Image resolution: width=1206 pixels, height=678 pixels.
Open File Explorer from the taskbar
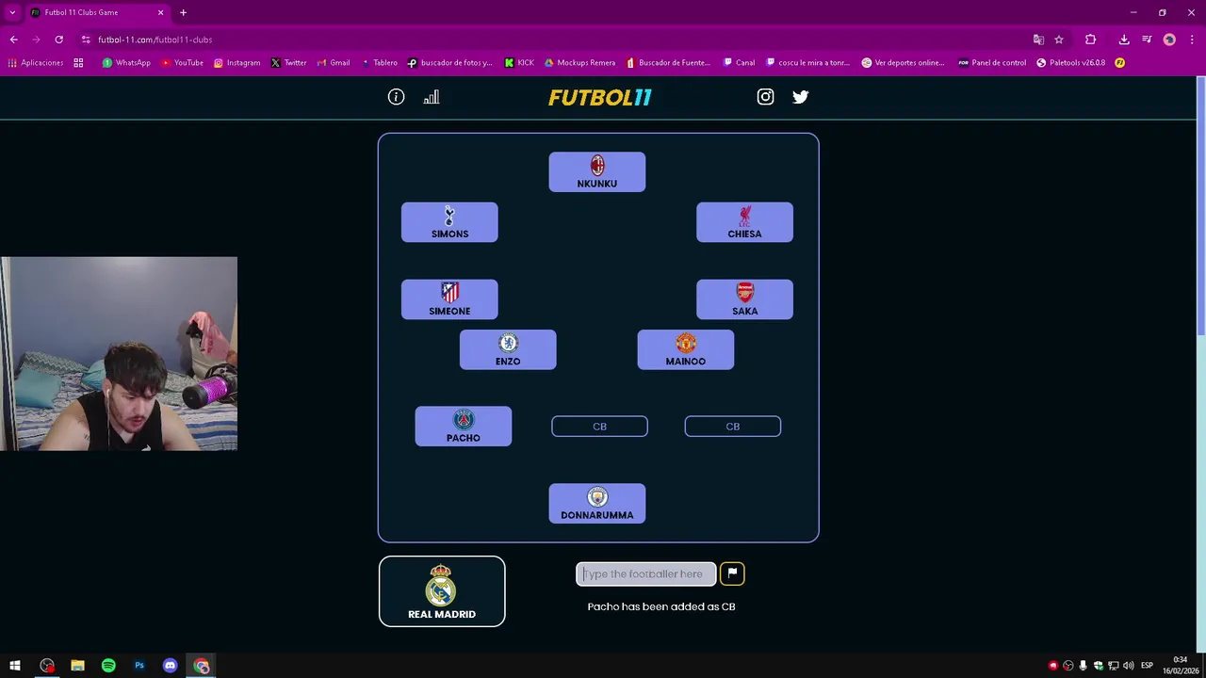77,666
